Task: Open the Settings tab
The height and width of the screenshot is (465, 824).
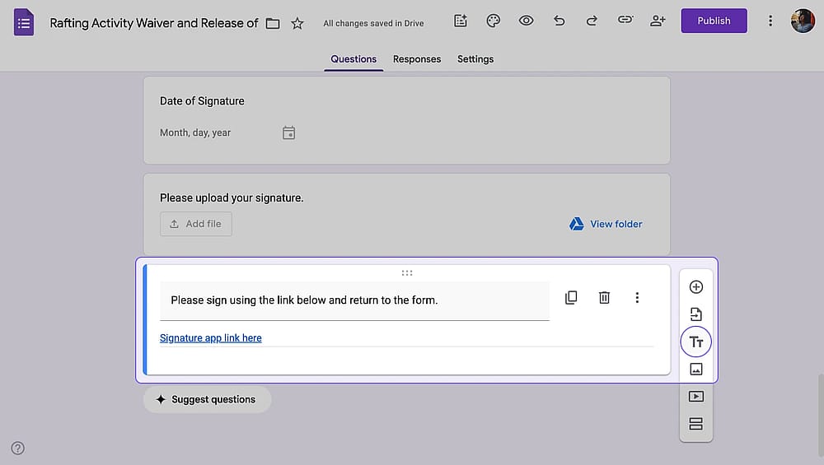Action: pos(475,59)
